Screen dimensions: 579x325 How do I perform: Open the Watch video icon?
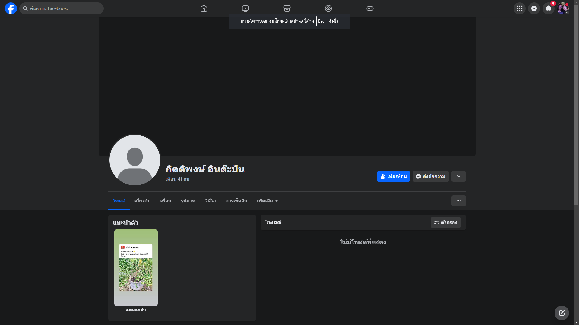[245, 8]
